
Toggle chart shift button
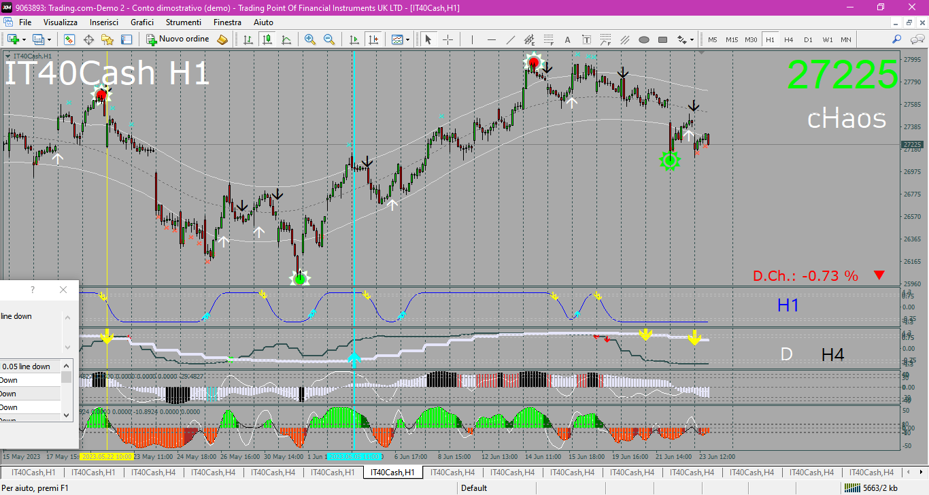click(x=373, y=39)
